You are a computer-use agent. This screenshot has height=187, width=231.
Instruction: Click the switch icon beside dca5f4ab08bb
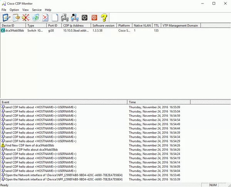click(x=3, y=31)
